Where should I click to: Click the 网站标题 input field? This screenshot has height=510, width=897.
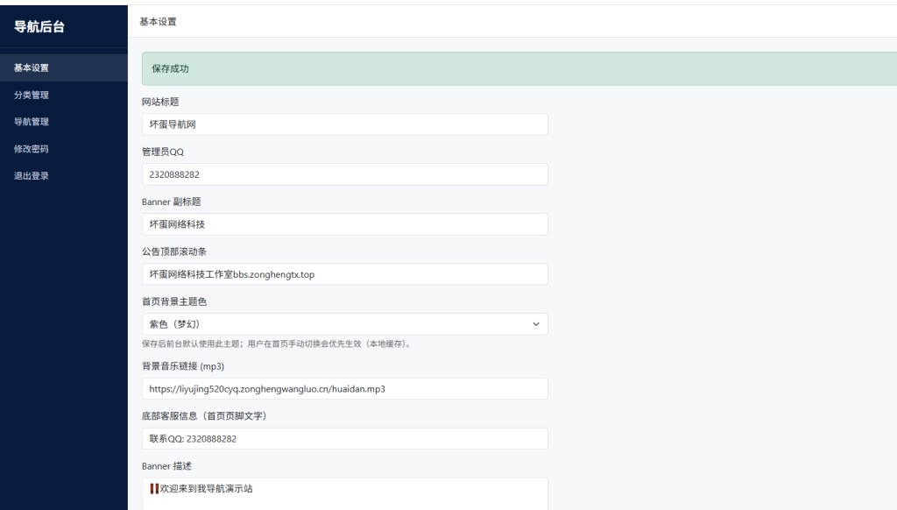[343, 124]
